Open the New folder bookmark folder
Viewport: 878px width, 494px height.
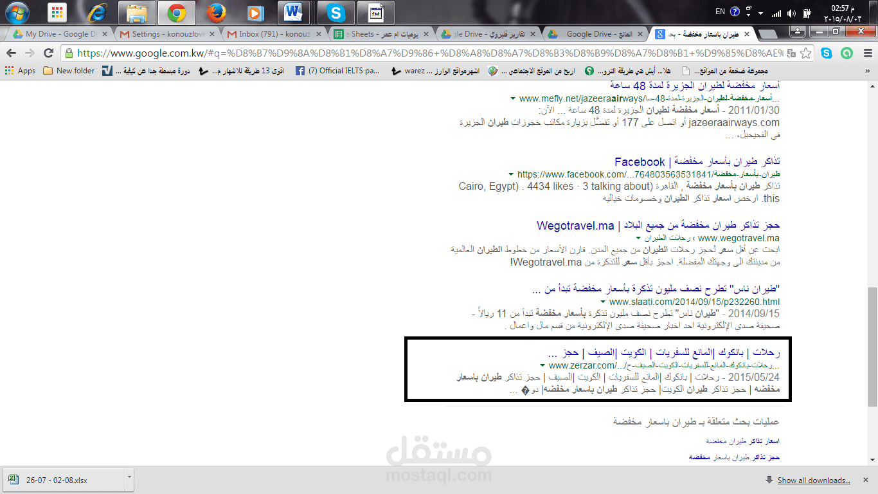pos(69,71)
